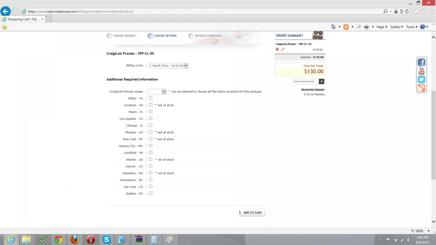The width and height of the screenshot is (436, 245).
Task: Apply promo code with the arrow button
Action: coord(322,81)
